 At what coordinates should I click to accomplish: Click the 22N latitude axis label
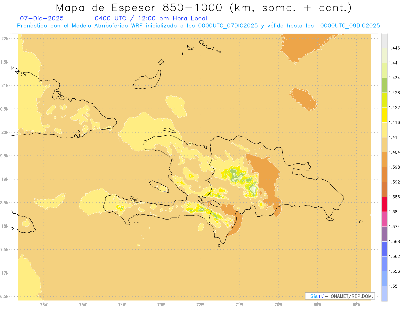pos(5,38)
